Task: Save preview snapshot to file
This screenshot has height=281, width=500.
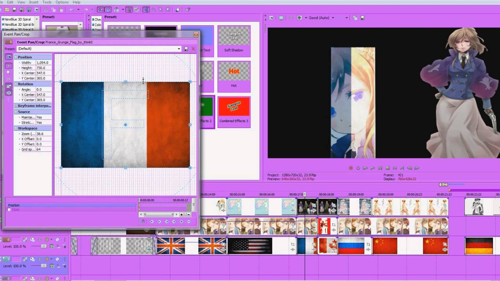Action: [362, 18]
